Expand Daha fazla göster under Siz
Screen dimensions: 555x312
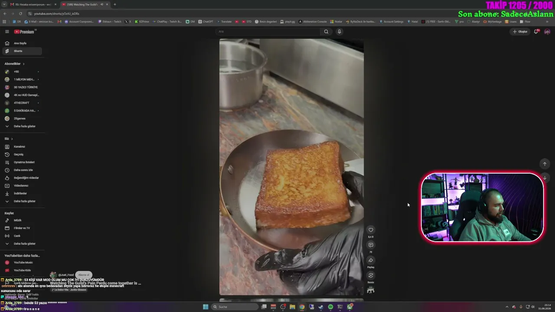coord(22,201)
